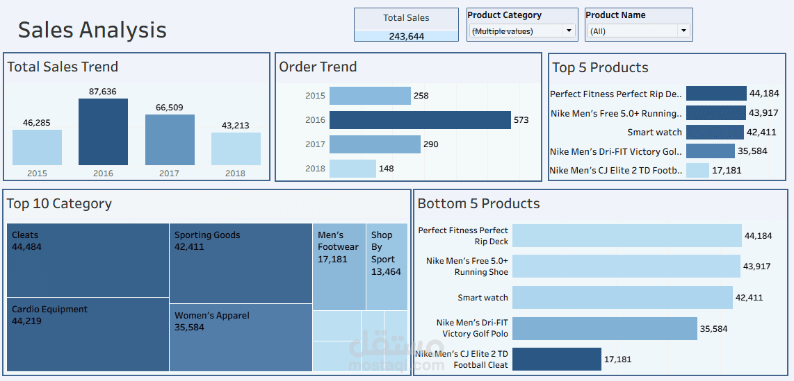The height and width of the screenshot is (381, 794).
Task: Expand the Product Name filter dropdown
Action: (x=639, y=31)
